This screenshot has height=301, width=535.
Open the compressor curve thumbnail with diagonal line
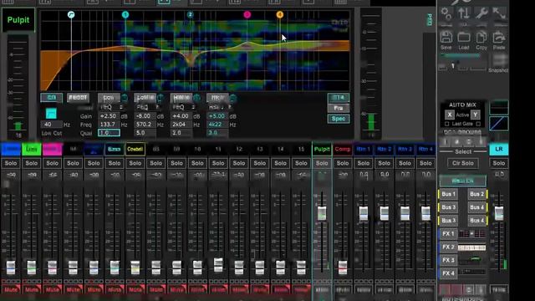499,124
